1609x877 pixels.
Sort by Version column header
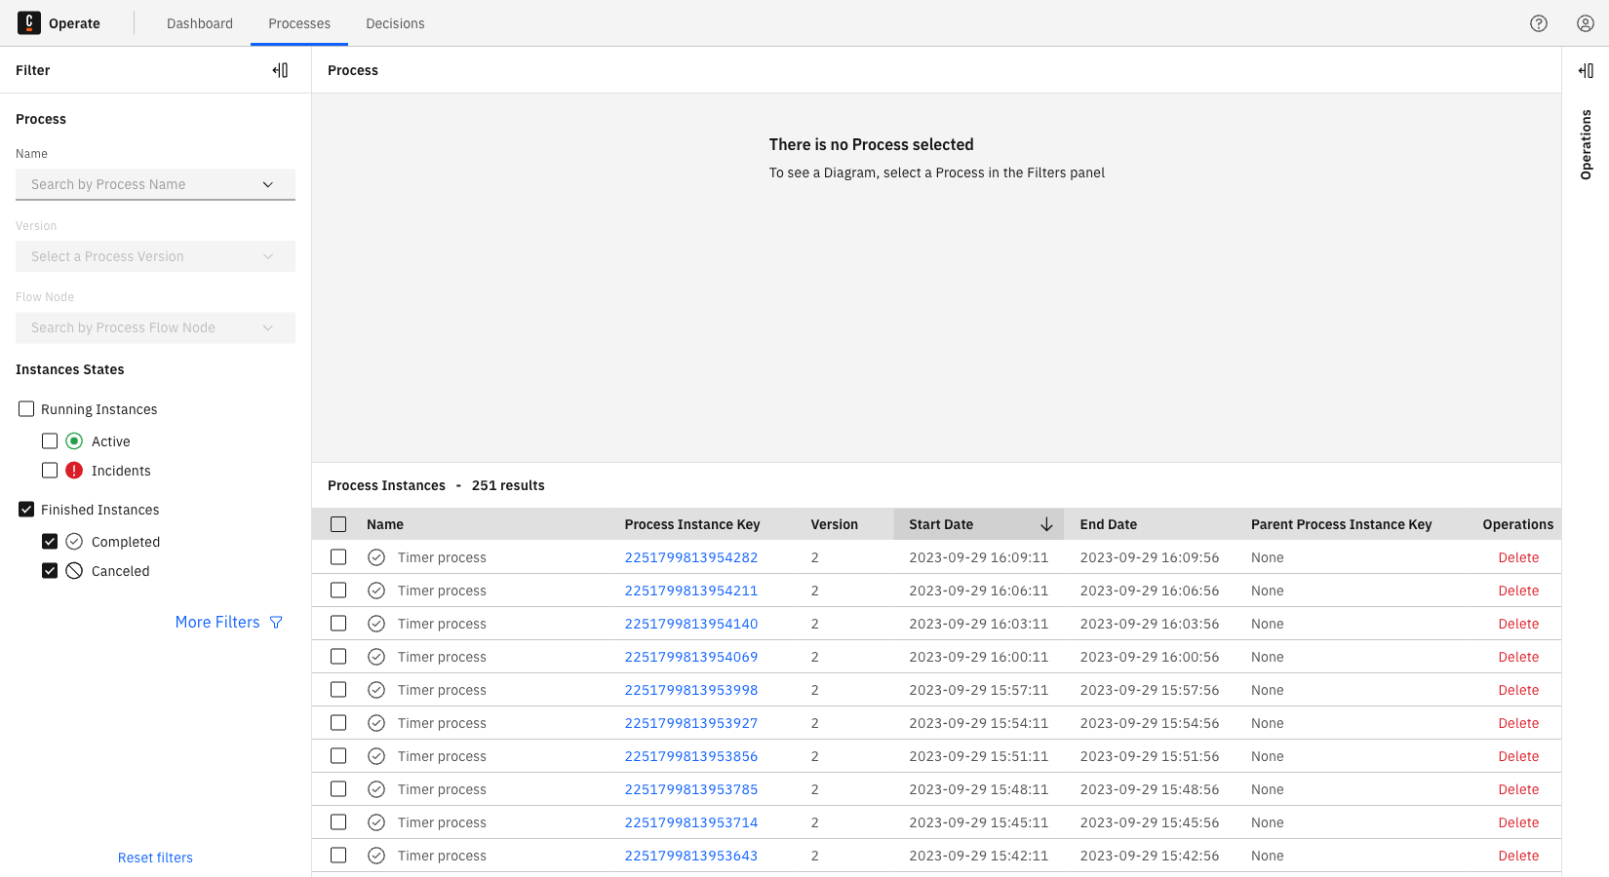[835, 524]
